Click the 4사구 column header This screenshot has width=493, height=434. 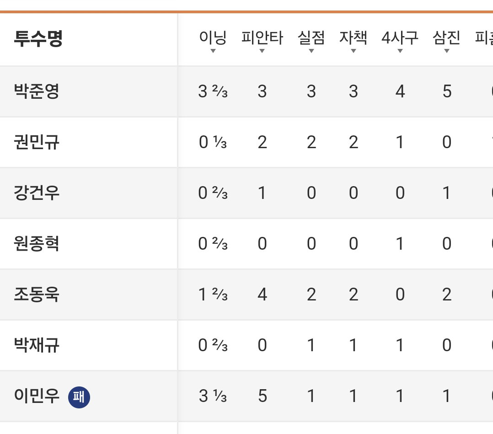tap(400, 38)
